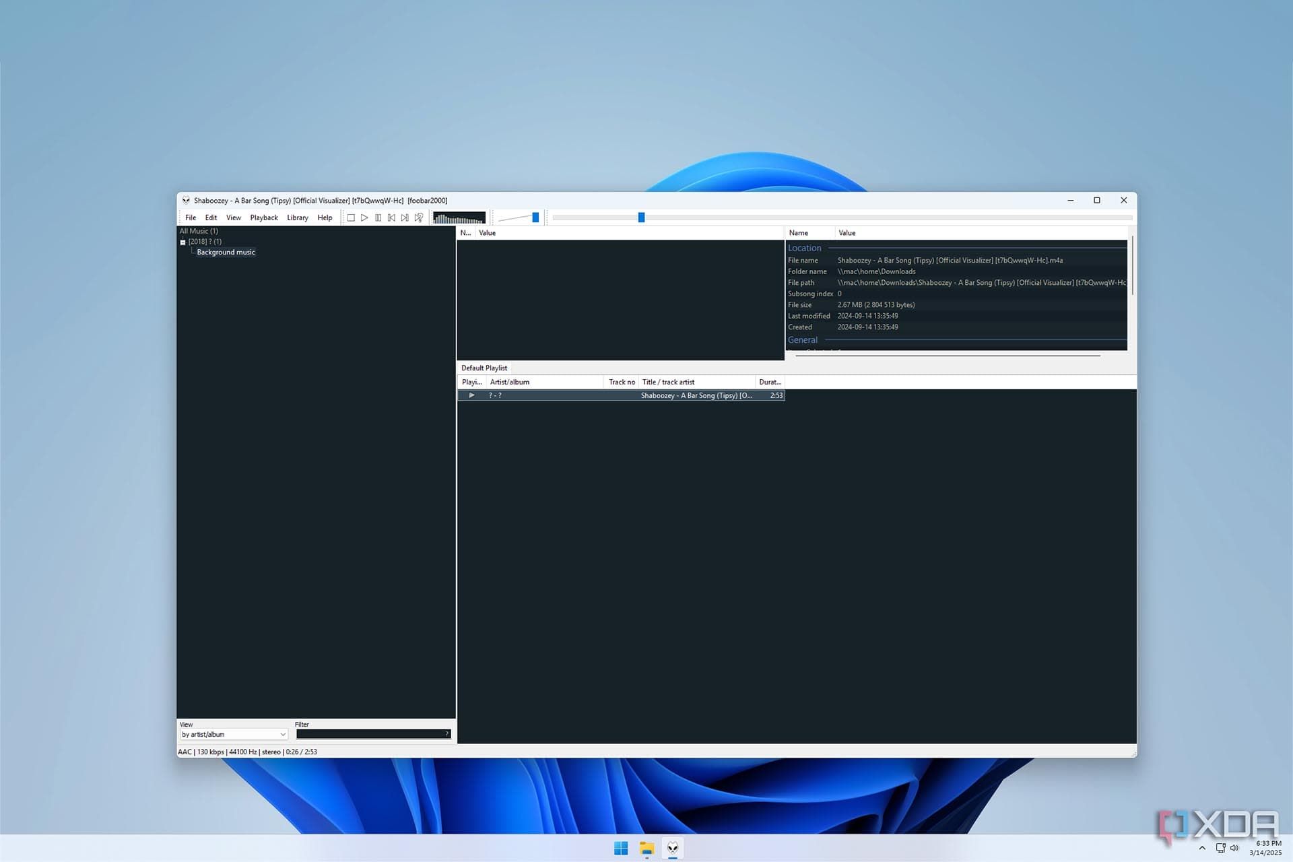
Task: Toggle the shuffle playback icon
Action: tap(418, 216)
